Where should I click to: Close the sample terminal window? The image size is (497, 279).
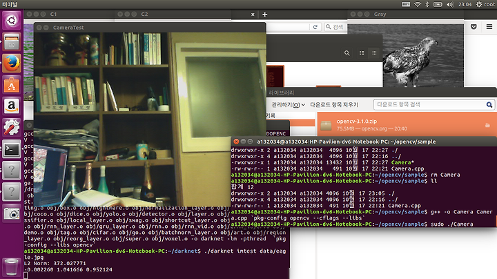tap(236, 142)
